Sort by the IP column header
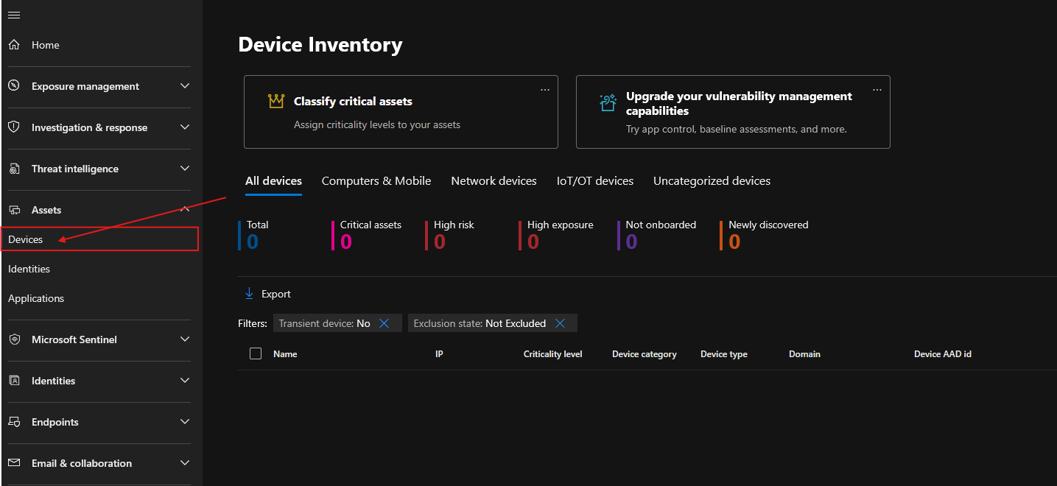Image resolution: width=1057 pixels, height=486 pixels. click(439, 354)
